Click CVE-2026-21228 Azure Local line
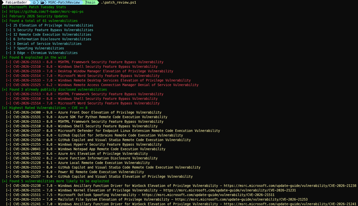This screenshot has width=358, height=206. point(78,163)
